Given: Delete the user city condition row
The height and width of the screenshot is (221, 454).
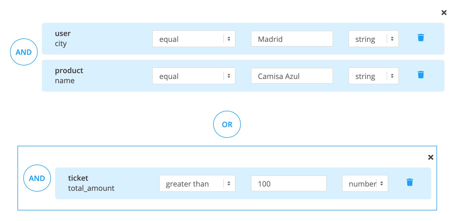Looking at the screenshot, I should (421, 38).
